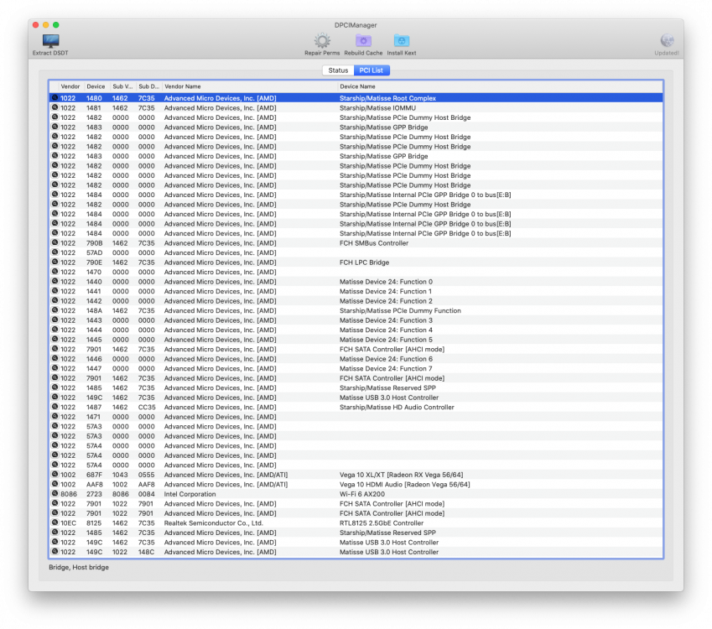This screenshot has height=629, width=712.
Task: Select Matisse Device 24: Function 6
Action: (386, 359)
